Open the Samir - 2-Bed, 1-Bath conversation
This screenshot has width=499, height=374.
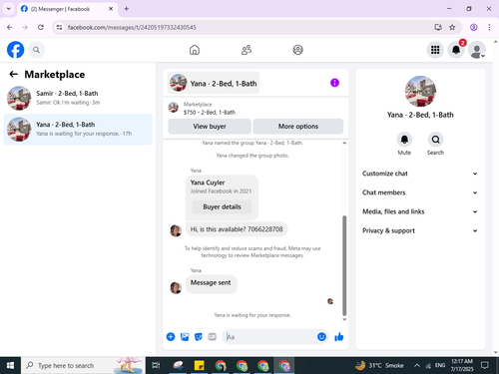click(x=78, y=98)
